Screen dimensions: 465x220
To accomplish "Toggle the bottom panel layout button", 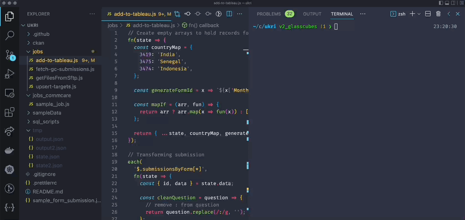I will click(447, 3).
